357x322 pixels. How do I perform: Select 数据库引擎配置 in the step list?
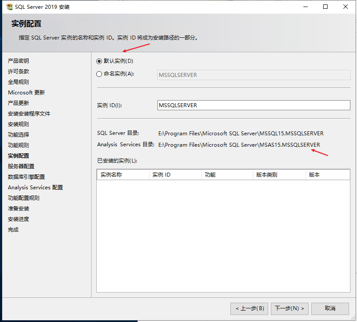pos(26,177)
